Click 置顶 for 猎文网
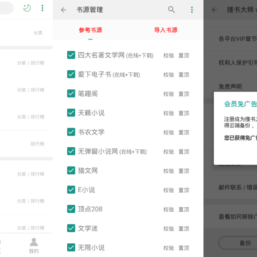Viewport: 257px width, 257px height. pos(184,171)
